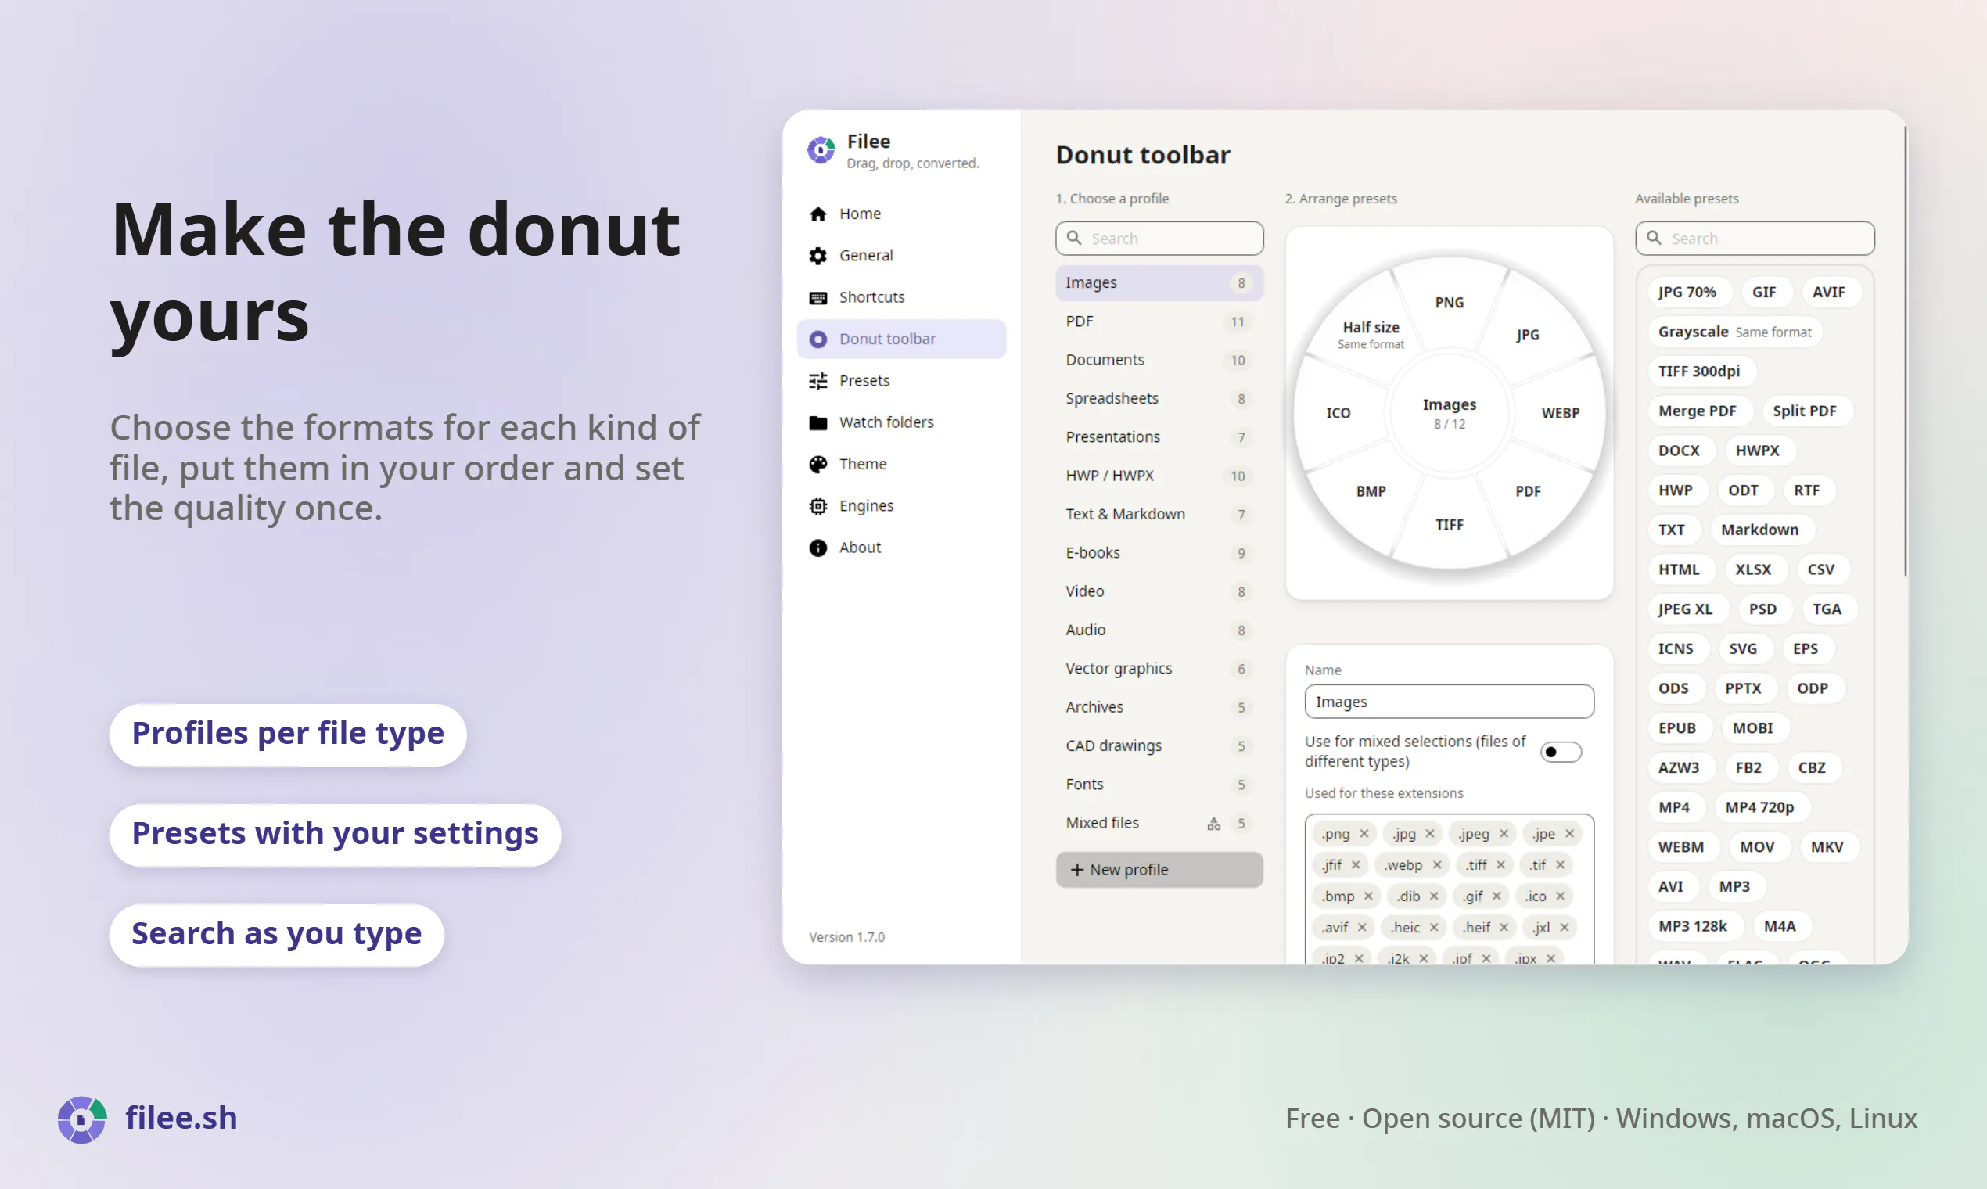Image resolution: width=1987 pixels, height=1189 pixels.
Task: Click the Engines chip icon
Action: [x=817, y=505]
